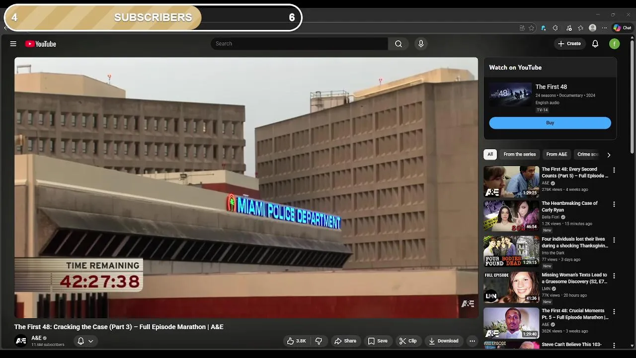The height and width of the screenshot is (358, 636).
Task: Open options for Crucial Moments video
Action: tap(614, 312)
